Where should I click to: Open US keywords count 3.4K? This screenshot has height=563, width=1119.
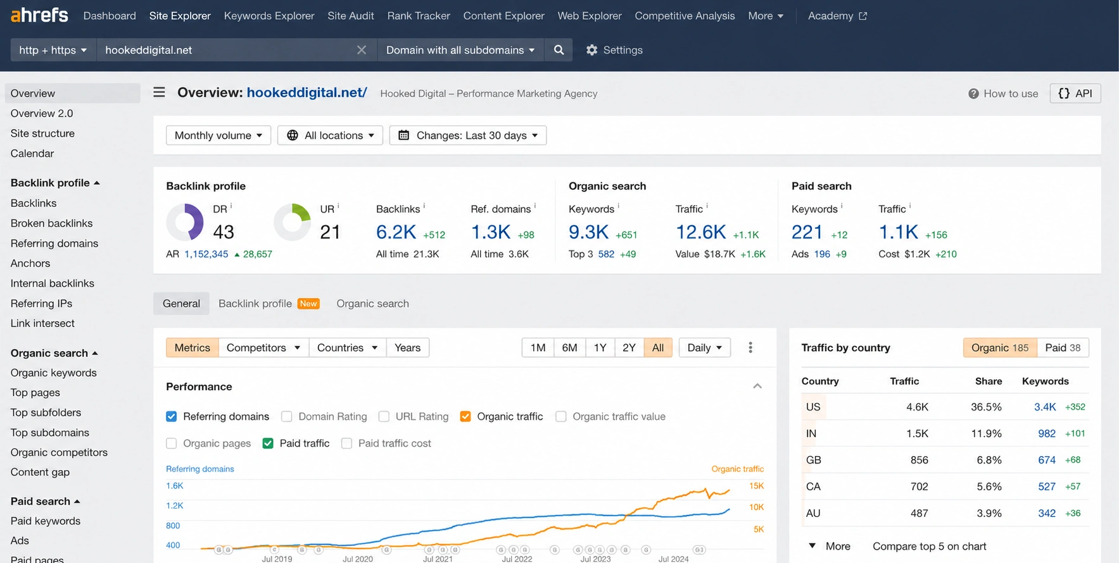pyautogui.click(x=1045, y=407)
